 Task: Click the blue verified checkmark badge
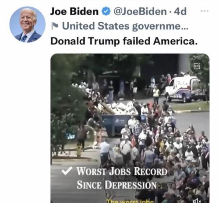tap(106, 11)
